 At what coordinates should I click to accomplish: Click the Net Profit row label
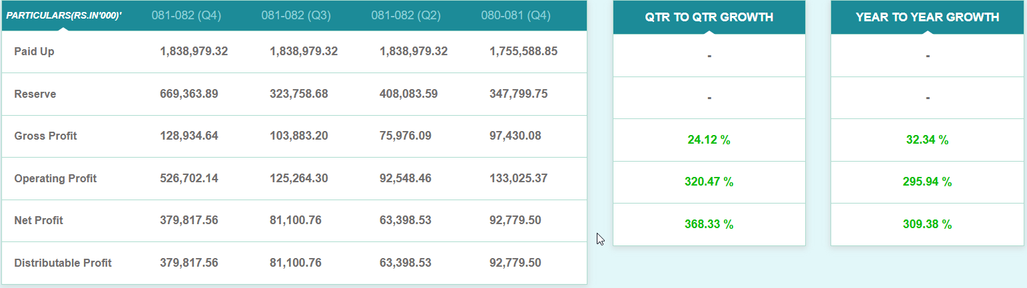point(39,220)
